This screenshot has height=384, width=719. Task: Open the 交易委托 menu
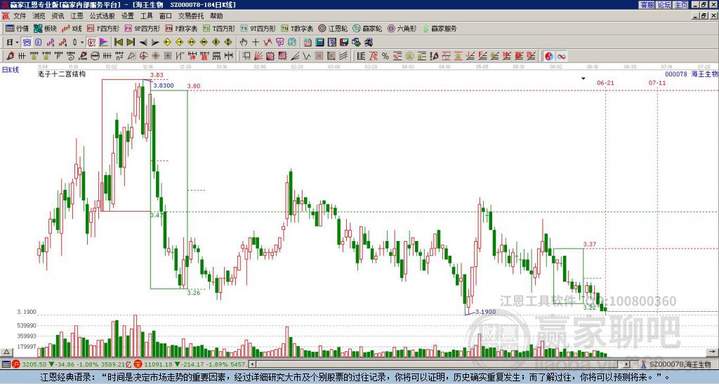[191, 16]
